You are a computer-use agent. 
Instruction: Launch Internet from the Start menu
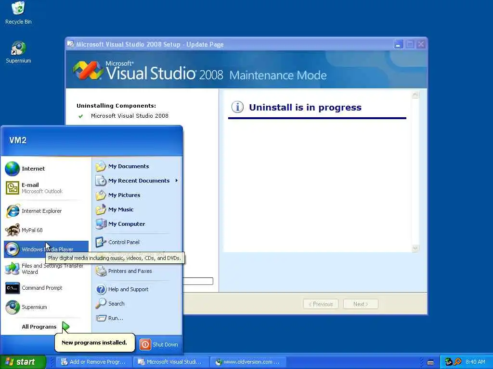click(46, 169)
